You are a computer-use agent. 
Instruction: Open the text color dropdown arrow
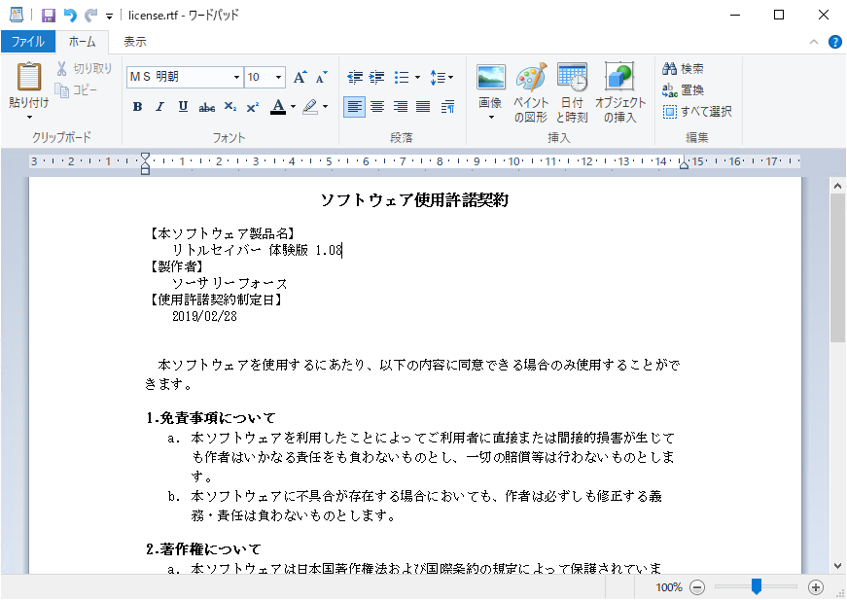click(x=294, y=107)
